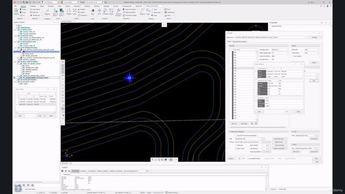
Task: Collapse the 04 GEOTECHNICAL DATA layer group
Action: click(x=15, y=41)
